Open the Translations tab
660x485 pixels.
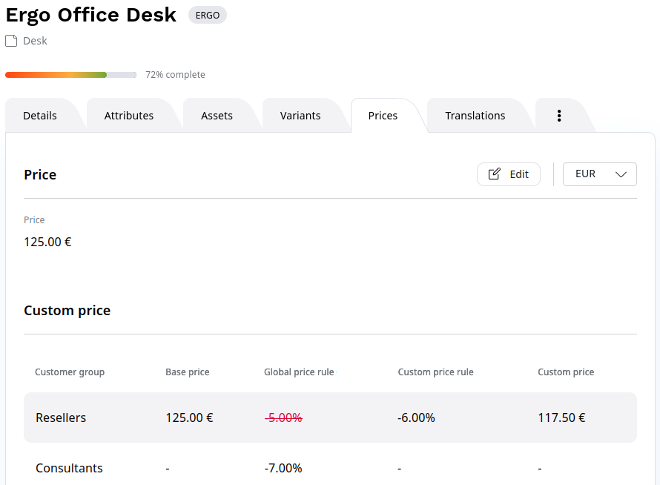tap(475, 116)
